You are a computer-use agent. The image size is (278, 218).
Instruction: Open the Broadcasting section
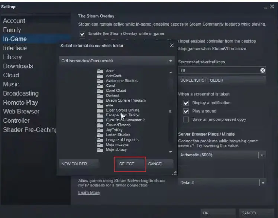[21, 93]
